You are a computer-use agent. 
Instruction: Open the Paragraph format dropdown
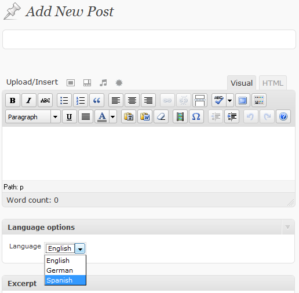pyautogui.click(x=33, y=116)
